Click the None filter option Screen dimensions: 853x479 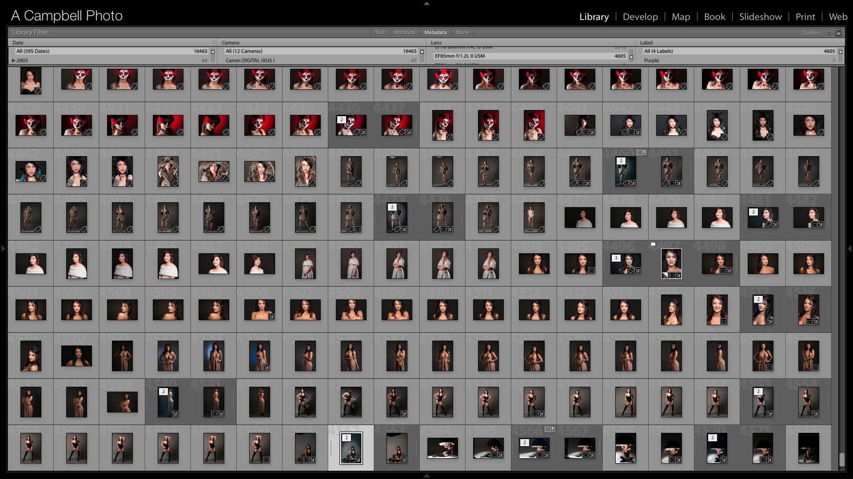click(x=462, y=32)
